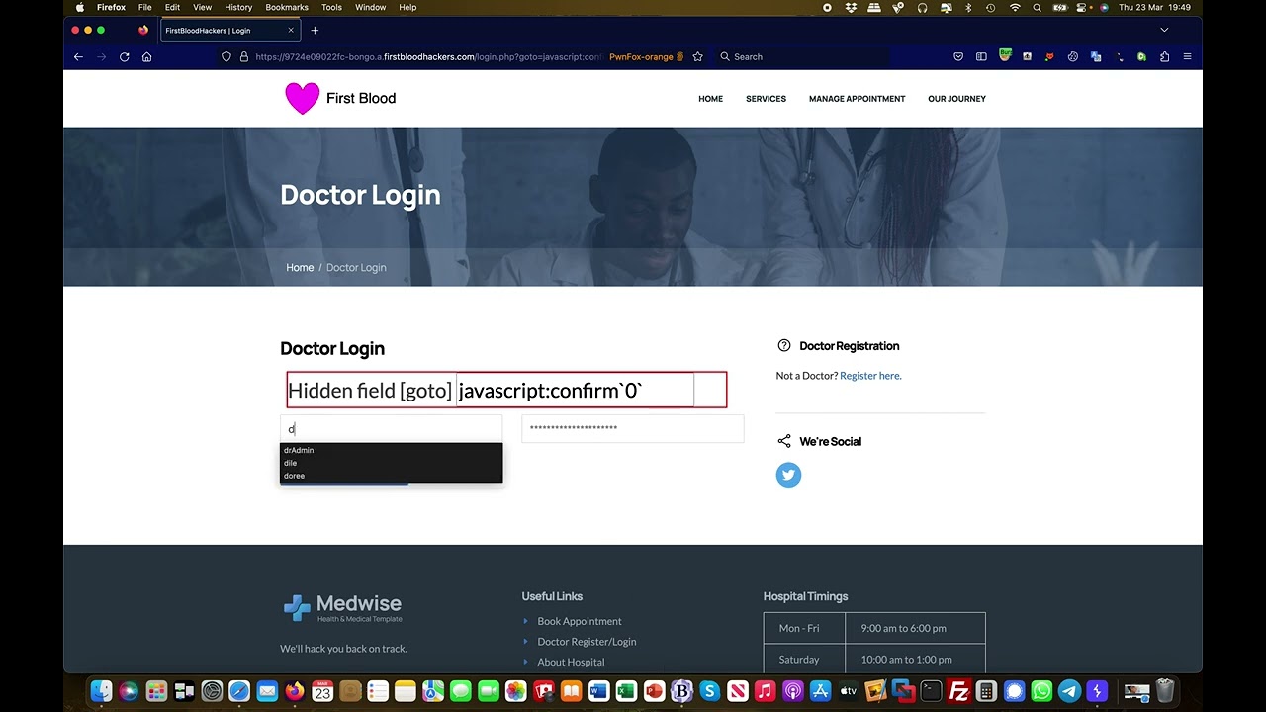Open Dropbox in the menu bar
The width and height of the screenshot is (1266, 712).
tap(851, 7)
